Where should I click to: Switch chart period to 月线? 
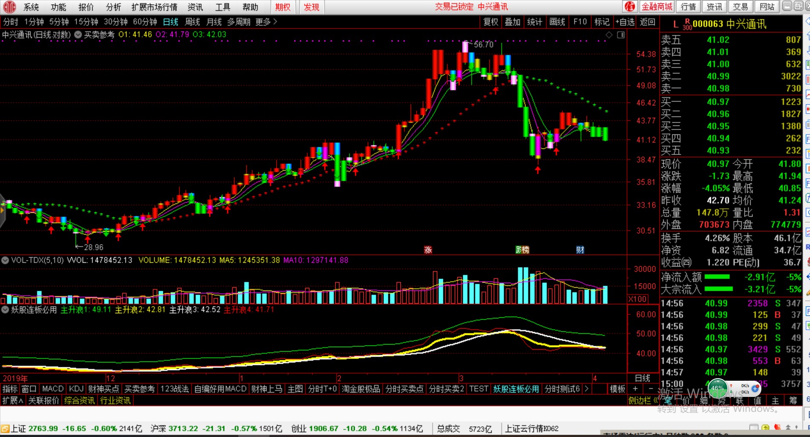click(214, 22)
